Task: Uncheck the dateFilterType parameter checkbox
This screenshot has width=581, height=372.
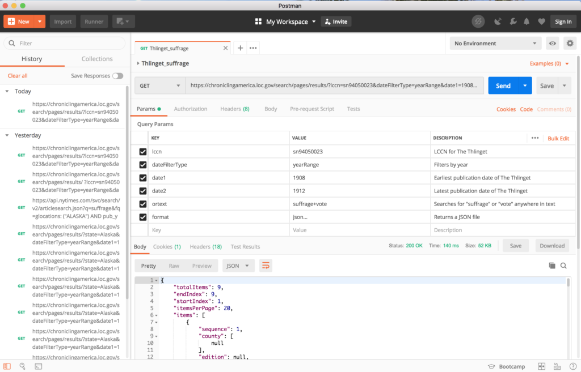Action: [142, 165]
